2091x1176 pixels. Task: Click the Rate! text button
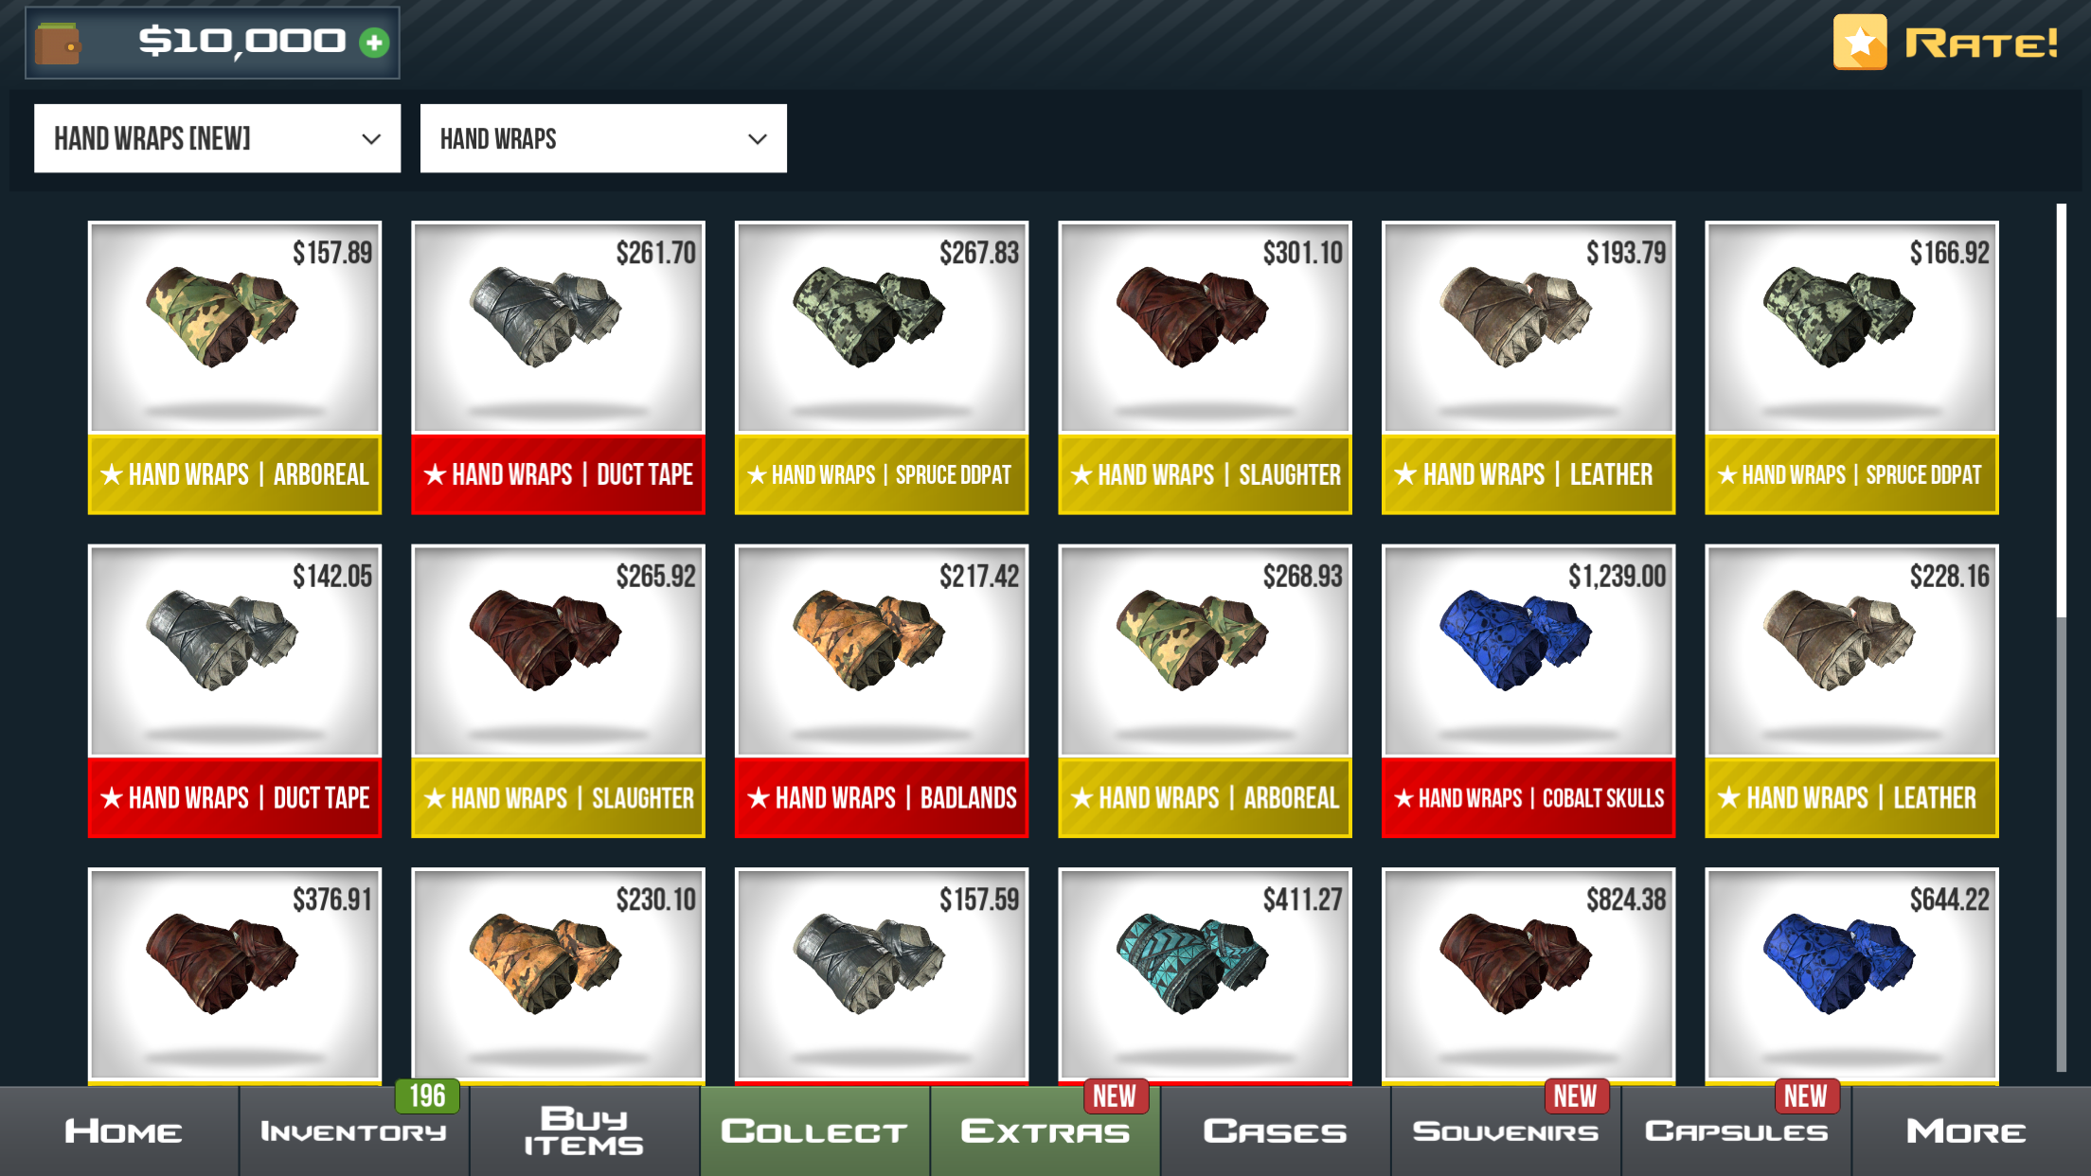tap(1981, 43)
